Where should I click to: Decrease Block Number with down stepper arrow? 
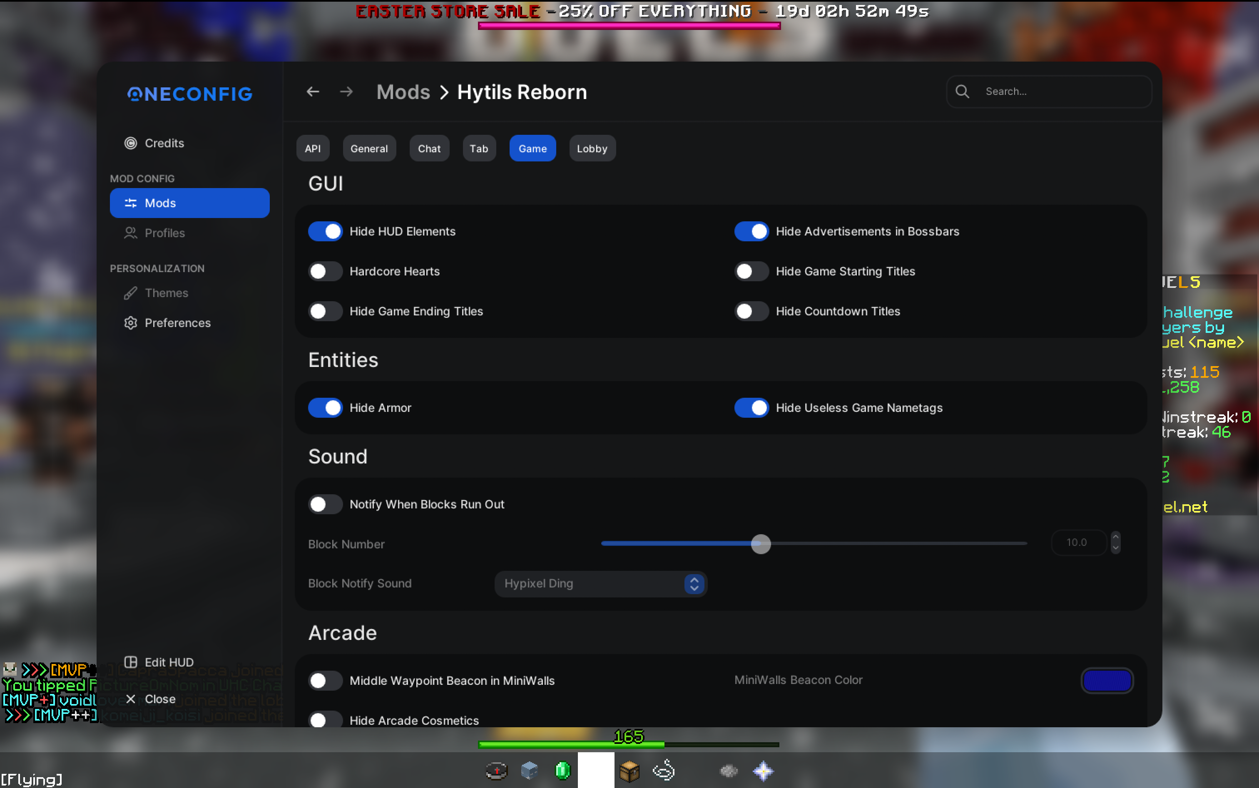(1116, 548)
